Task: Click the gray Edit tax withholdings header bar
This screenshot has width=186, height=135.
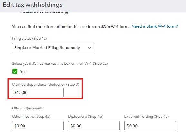Action: [x=93, y=6]
